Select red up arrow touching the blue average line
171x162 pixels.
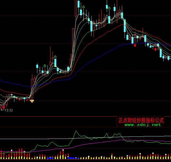pyautogui.click(x=135, y=45)
